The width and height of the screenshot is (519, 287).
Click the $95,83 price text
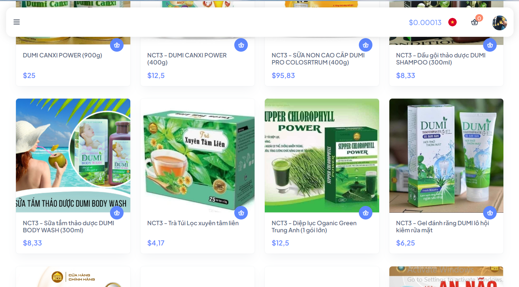(283, 76)
